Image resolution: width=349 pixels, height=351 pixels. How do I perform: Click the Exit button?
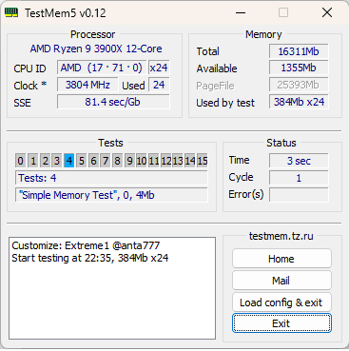click(x=281, y=323)
